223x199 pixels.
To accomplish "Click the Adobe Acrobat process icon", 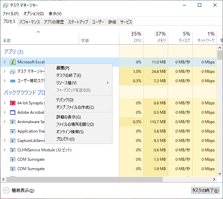I will [x=13, y=112].
